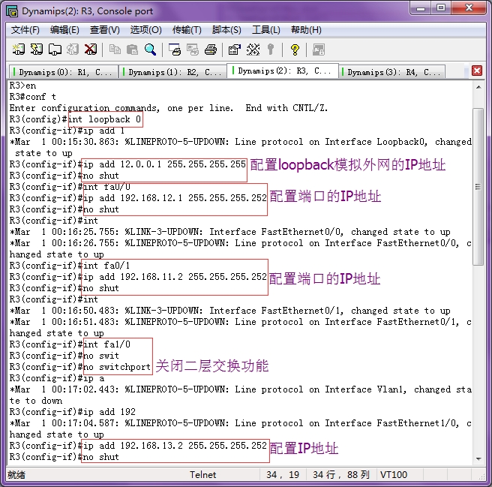The height and width of the screenshot is (487, 492).
Task: Click the last 'no shut' terminal line
Action: 64,457
